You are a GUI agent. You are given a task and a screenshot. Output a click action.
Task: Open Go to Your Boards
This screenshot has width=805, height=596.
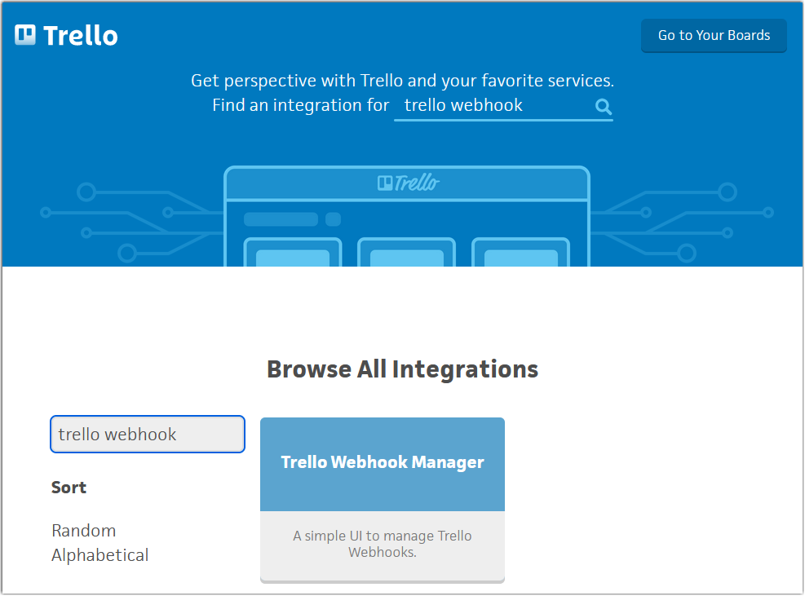click(714, 35)
